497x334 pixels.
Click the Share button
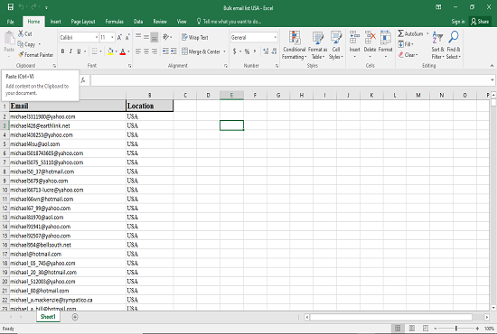pyautogui.click(x=480, y=22)
